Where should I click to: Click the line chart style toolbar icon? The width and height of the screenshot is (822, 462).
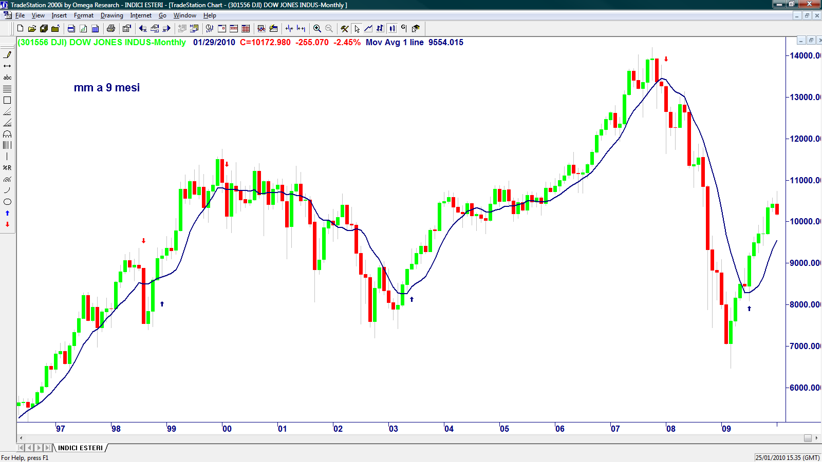click(368, 29)
